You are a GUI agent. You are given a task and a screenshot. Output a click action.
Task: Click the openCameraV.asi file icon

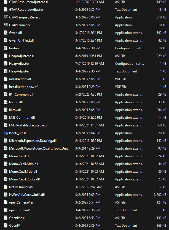click(x=6, y=202)
